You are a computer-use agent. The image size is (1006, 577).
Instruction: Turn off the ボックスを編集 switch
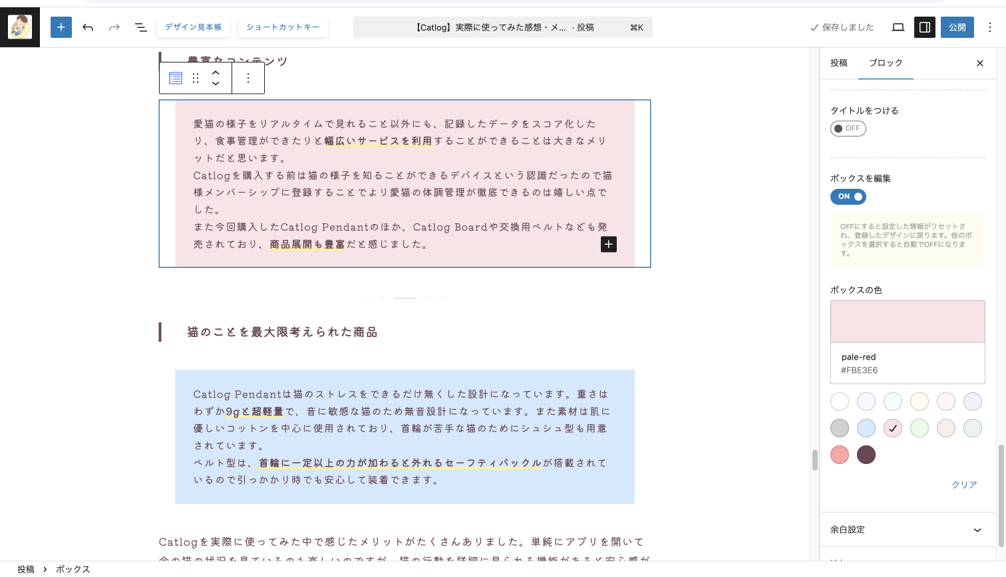848,197
